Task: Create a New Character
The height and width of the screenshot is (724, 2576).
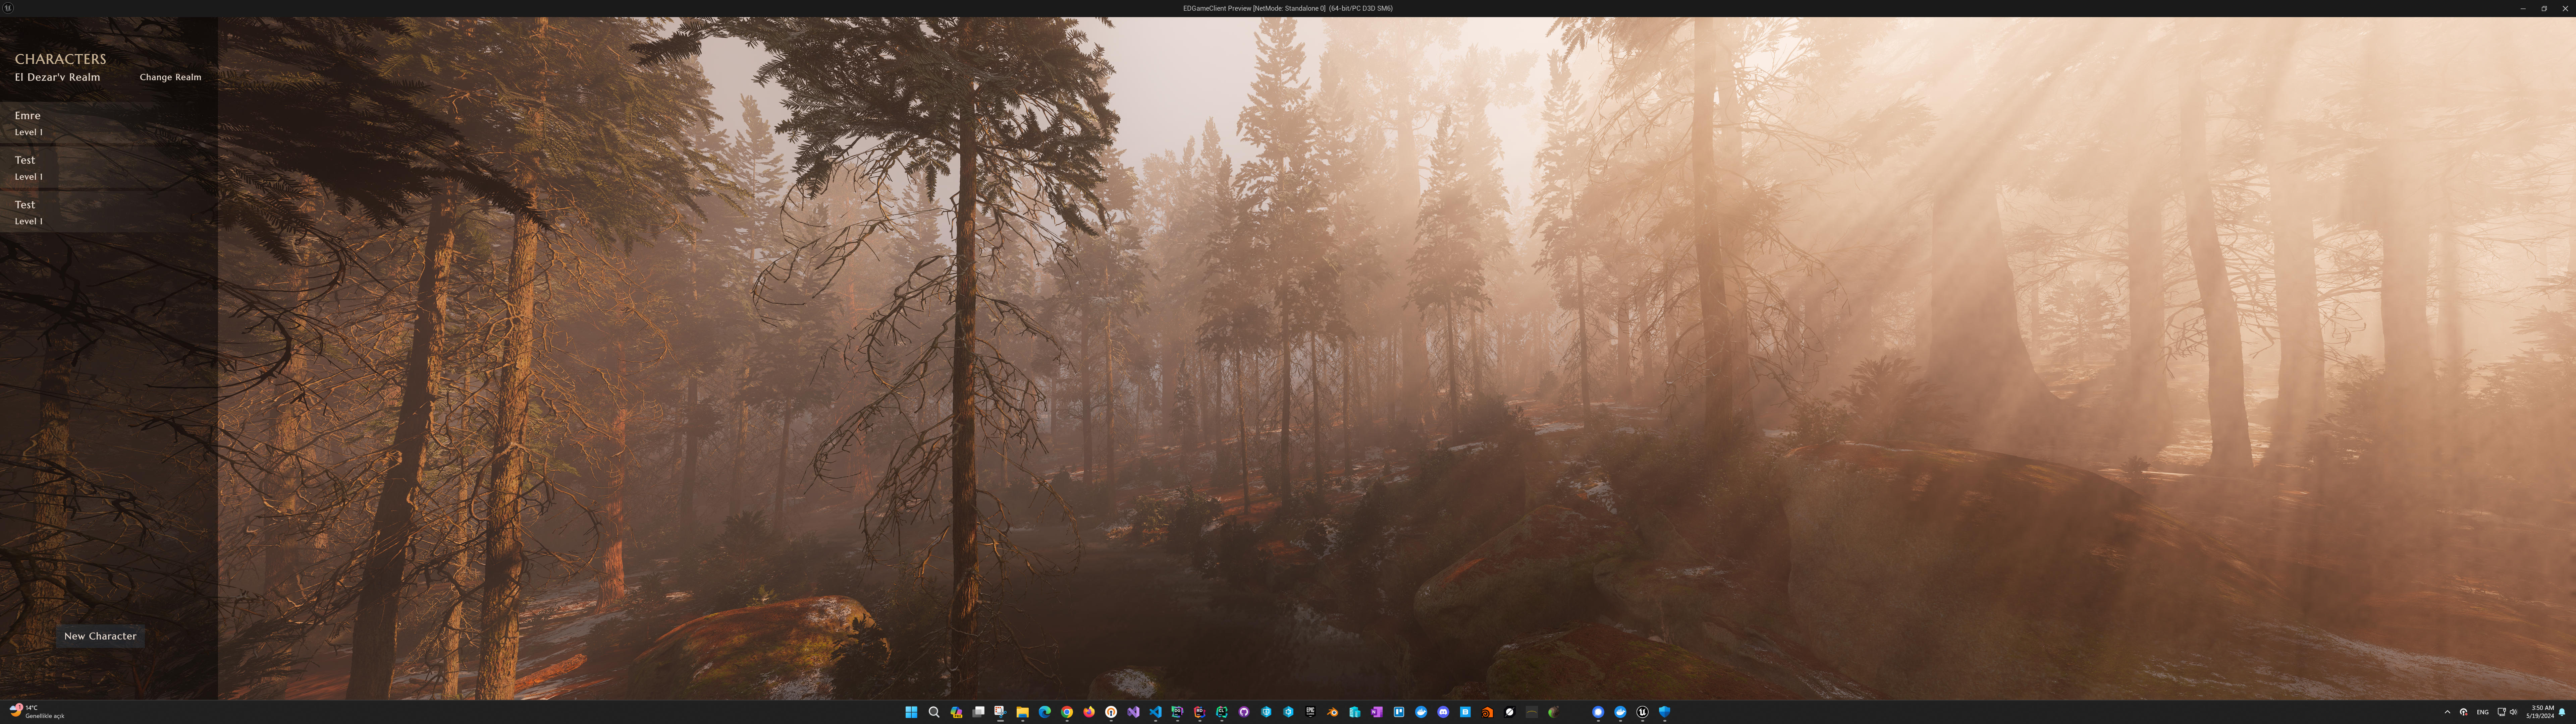Action: [100, 636]
